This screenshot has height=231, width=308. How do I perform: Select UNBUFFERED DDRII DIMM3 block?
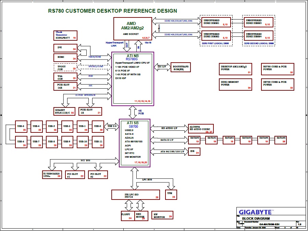(x=258, y=22)
